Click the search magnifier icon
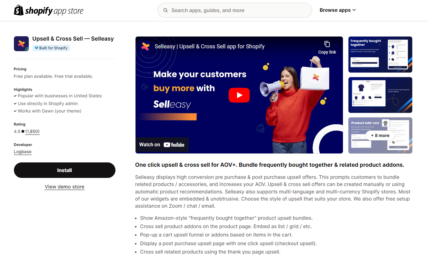The image size is (428, 265). [x=166, y=10]
